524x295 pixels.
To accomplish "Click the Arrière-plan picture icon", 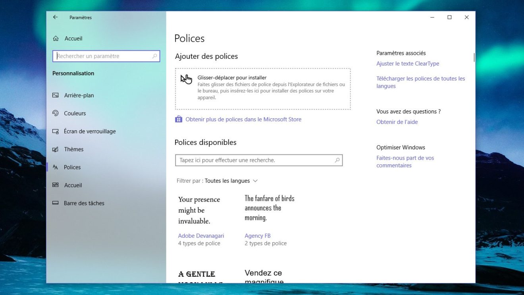I will click(x=56, y=95).
